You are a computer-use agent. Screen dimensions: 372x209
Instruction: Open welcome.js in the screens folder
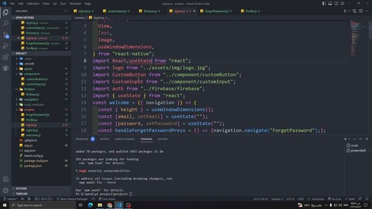(x=33, y=135)
